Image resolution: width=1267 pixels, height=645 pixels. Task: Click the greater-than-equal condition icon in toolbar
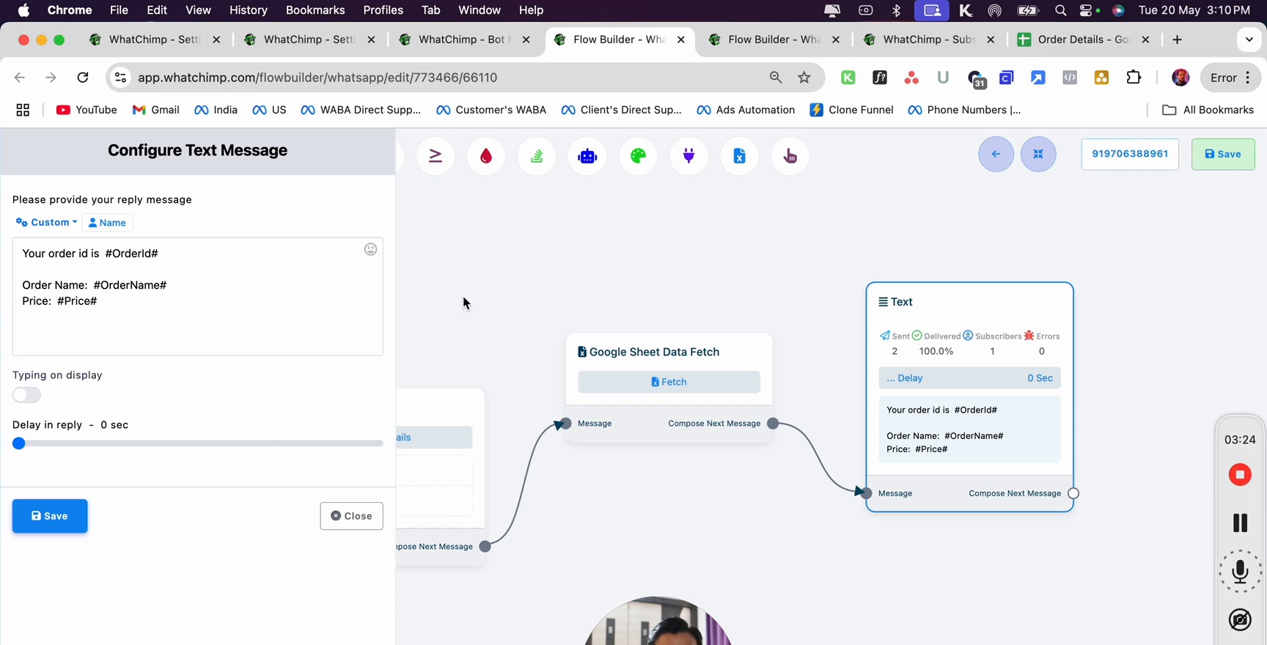tap(436, 156)
